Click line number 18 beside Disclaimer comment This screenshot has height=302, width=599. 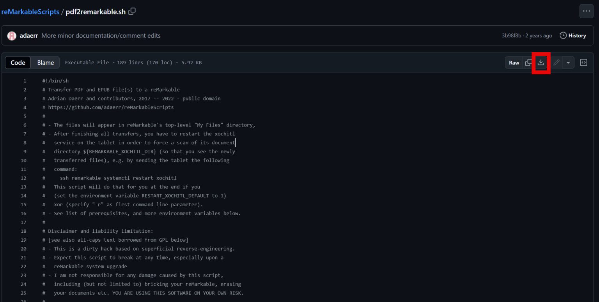[23, 231]
